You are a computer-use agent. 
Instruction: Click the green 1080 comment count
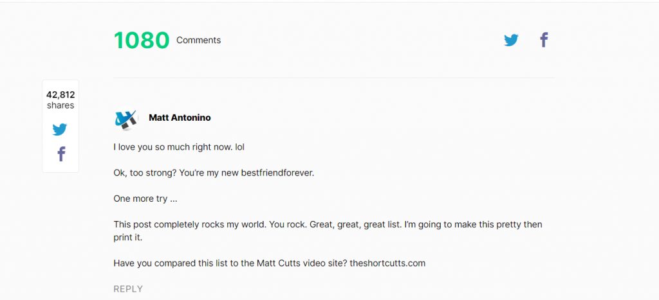click(x=142, y=40)
